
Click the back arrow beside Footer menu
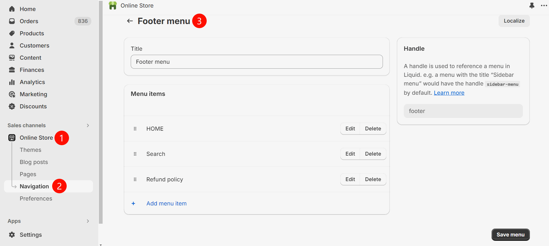point(130,21)
